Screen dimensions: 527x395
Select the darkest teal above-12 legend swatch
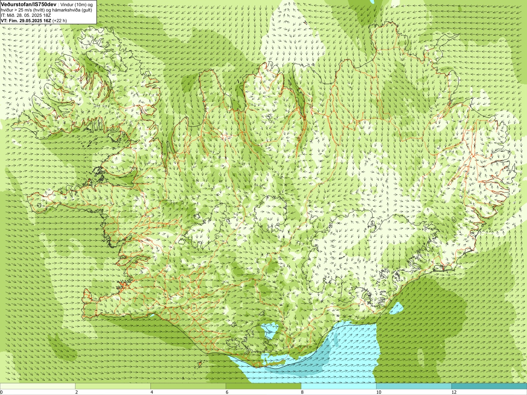(489, 386)
